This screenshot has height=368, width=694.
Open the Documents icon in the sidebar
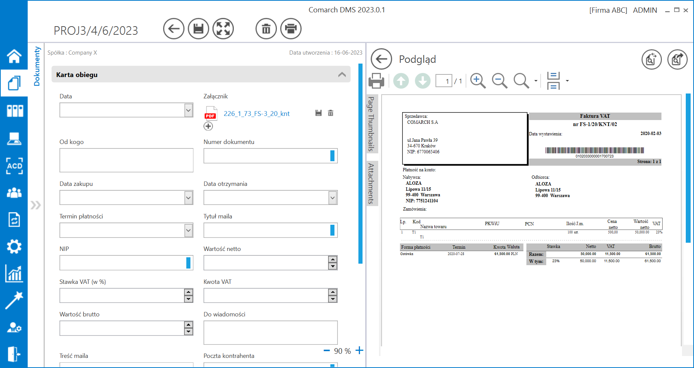point(14,83)
